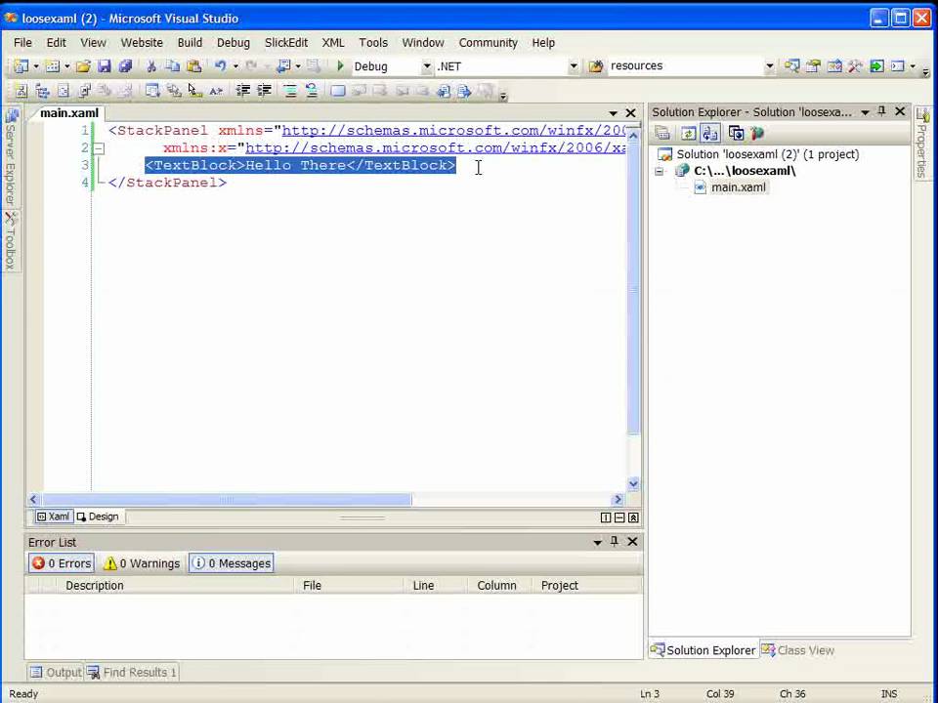This screenshot has height=703, width=938.
Task: Comment out the selected lines icon
Action: click(x=290, y=91)
